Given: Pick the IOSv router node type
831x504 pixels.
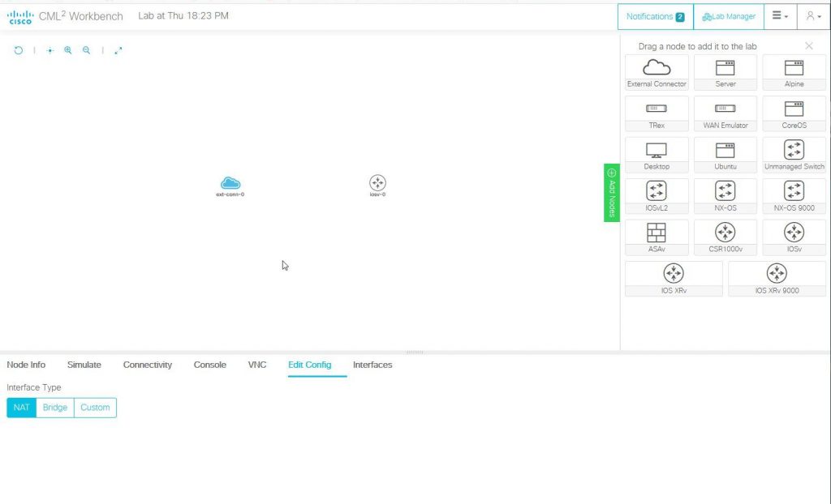Looking at the screenshot, I should point(794,237).
